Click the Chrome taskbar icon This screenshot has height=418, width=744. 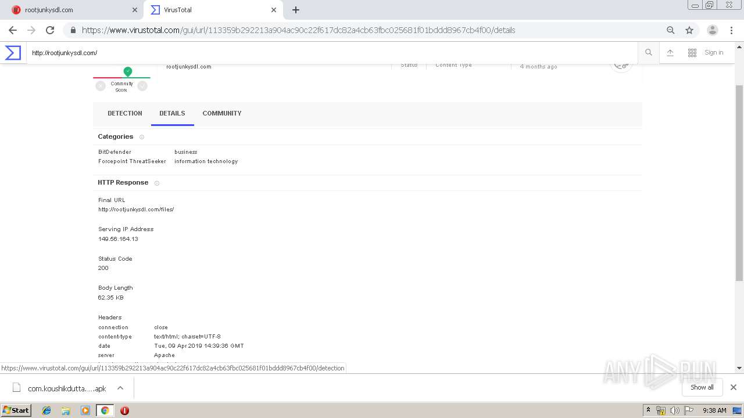click(105, 410)
